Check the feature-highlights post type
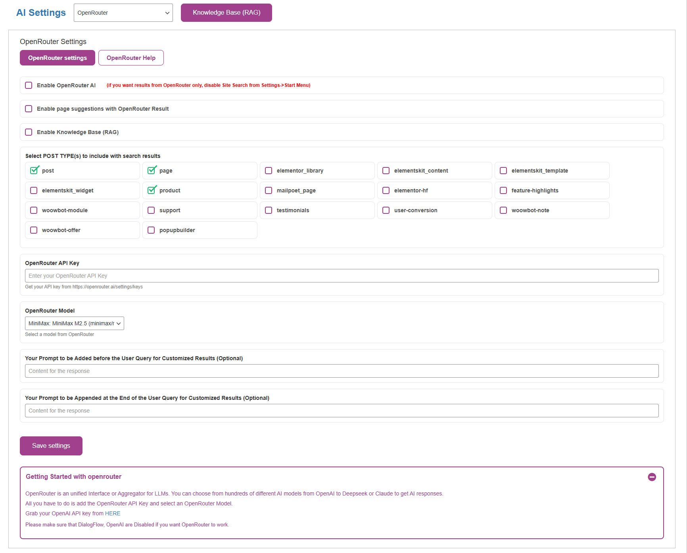The width and height of the screenshot is (687, 553). tap(503, 190)
